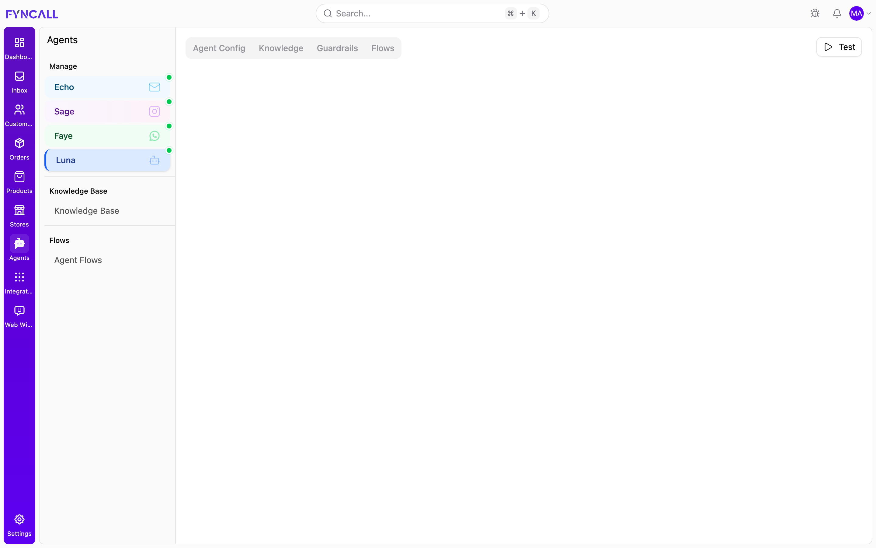Click the email icon on Echo
Viewport: 876px width, 548px height.
click(155, 87)
